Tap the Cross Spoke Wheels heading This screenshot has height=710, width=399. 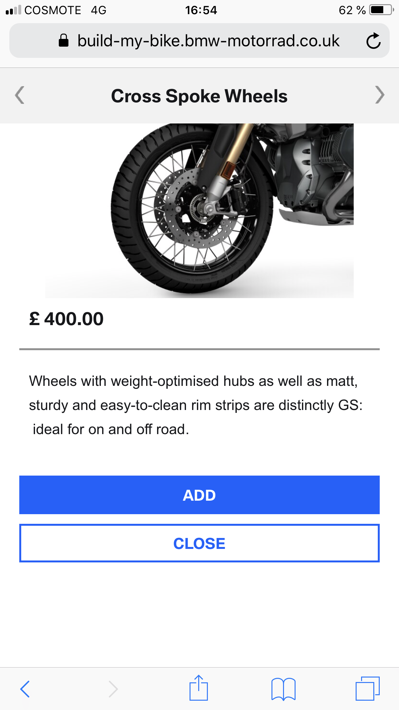pos(199,96)
